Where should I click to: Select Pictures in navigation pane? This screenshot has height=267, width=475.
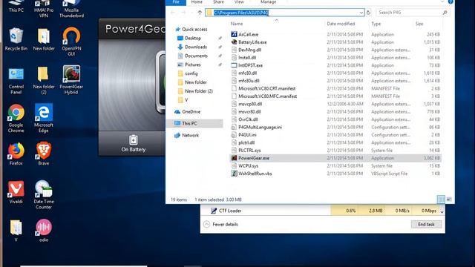tap(193, 65)
